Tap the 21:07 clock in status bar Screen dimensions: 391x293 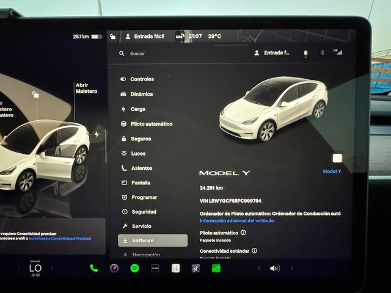[x=195, y=37]
